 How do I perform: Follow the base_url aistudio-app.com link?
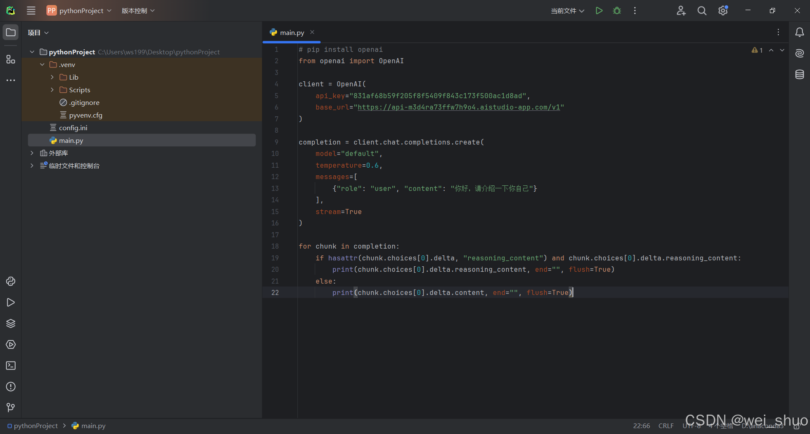point(459,107)
